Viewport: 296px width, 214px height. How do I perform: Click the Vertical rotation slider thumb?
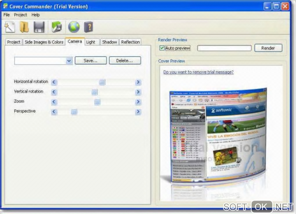tap(95, 92)
